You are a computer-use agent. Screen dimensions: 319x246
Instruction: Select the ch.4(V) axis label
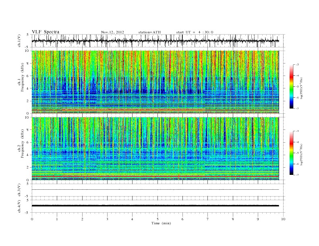[19, 206]
